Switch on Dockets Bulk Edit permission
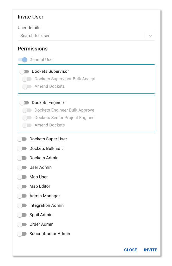This screenshot has width=172, height=266. click(x=22, y=149)
